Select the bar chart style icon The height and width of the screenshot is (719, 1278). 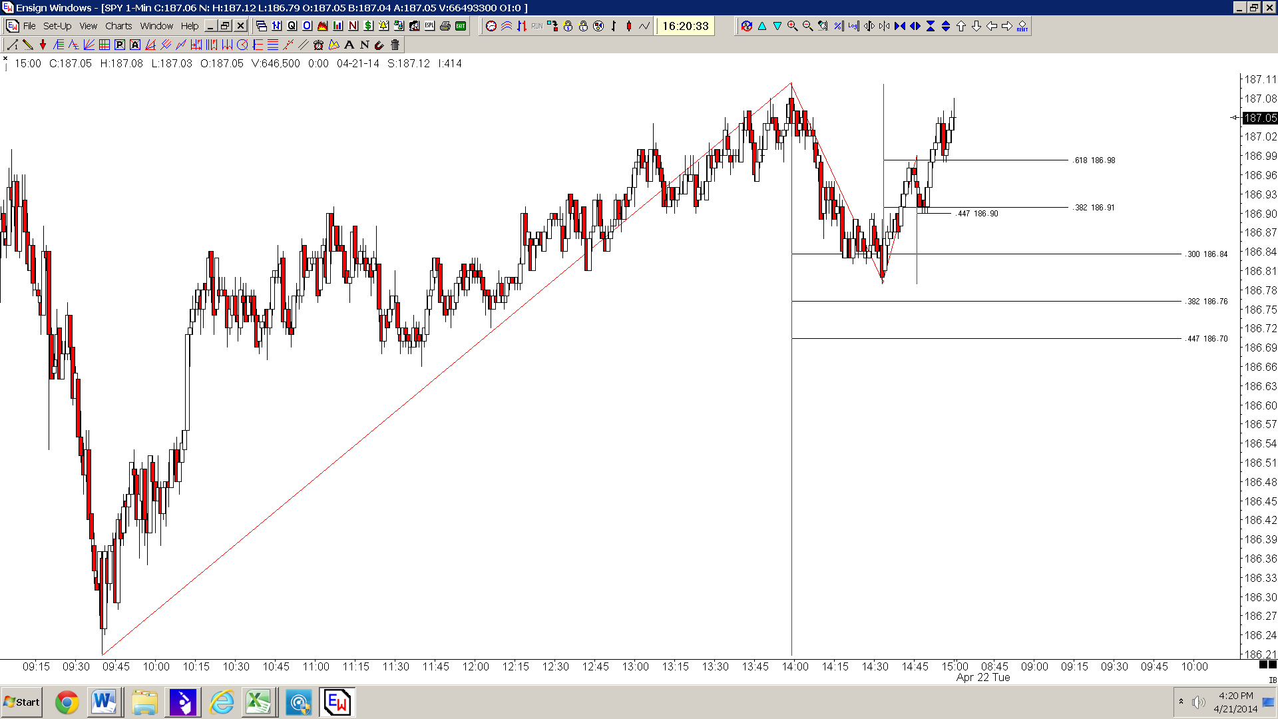click(614, 26)
